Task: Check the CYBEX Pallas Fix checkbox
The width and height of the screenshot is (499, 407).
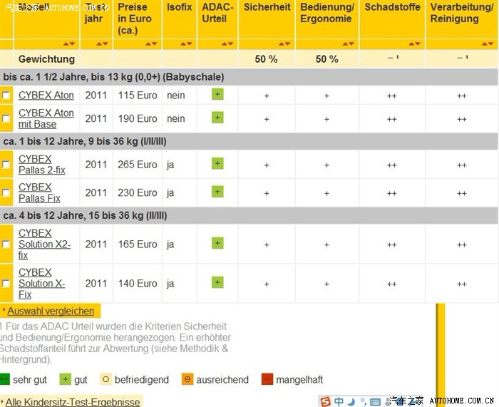Action: [x=6, y=192]
